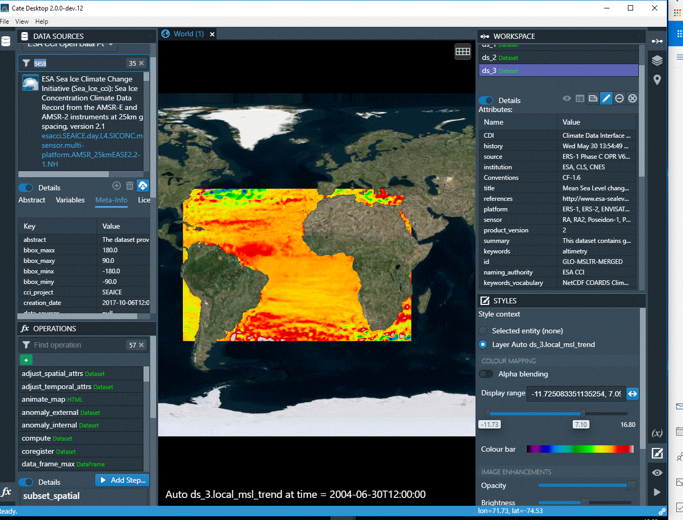The height and width of the screenshot is (520, 683).
Task: Switch to the Variables tab
Action: click(x=70, y=200)
